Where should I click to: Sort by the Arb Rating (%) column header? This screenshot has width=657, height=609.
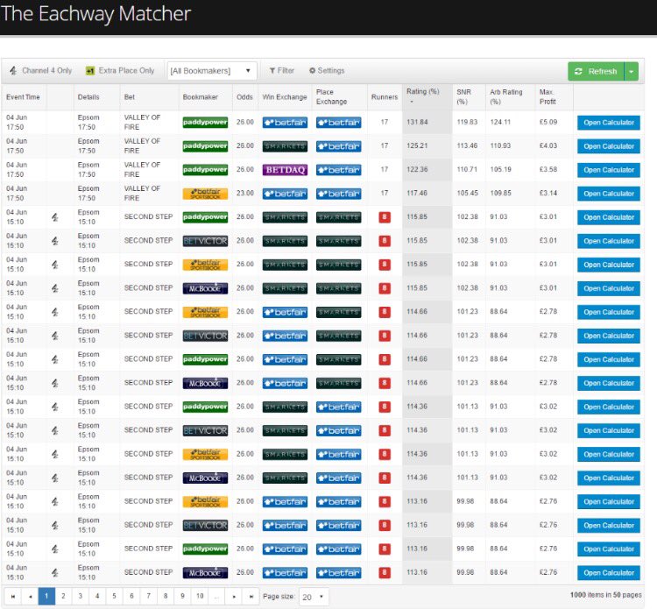click(506, 96)
